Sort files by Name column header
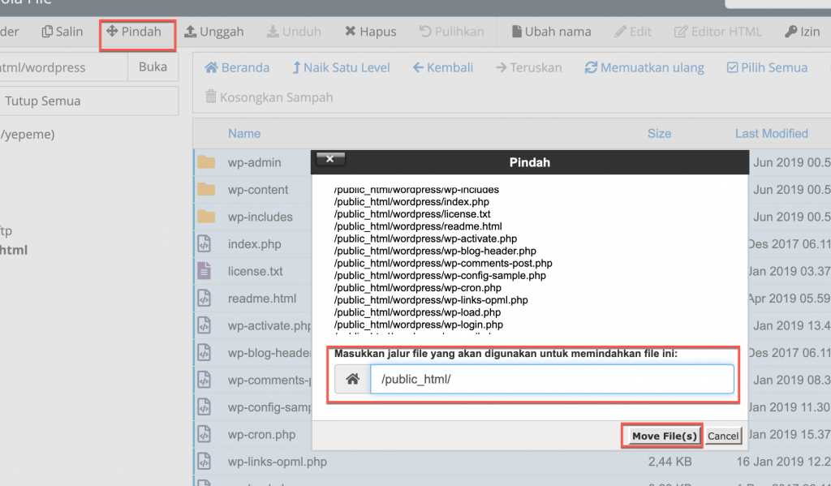Viewport: 831px width, 486px height. 244,134
